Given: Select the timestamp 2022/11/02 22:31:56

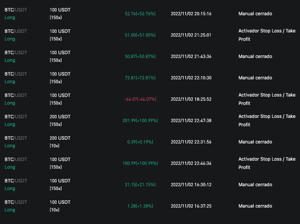Looking at the screenshot, I should coord(191,142).
